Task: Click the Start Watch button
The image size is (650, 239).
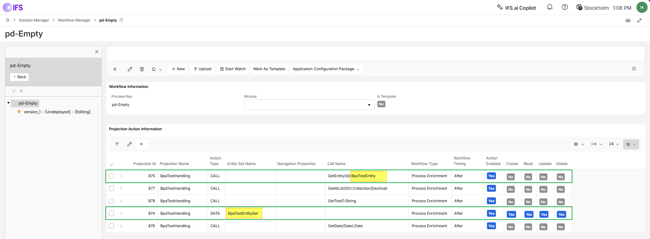Action: click(233, 69)
